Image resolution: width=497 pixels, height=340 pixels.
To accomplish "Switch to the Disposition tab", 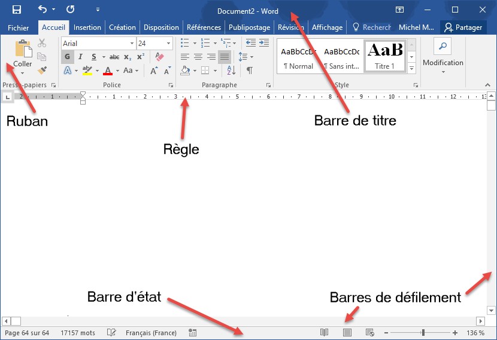I will [x=161, y=27].
